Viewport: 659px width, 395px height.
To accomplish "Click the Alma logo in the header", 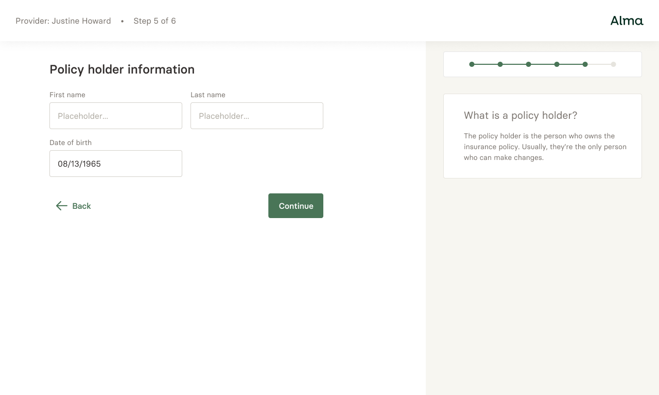I will 627,21.
